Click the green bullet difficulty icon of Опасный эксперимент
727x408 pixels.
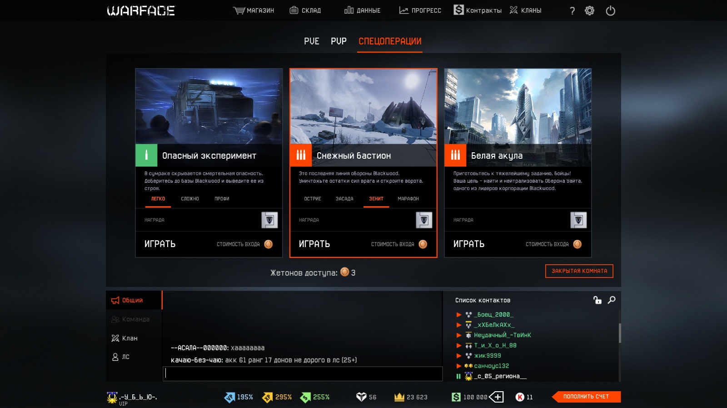(x=146, y=155)
